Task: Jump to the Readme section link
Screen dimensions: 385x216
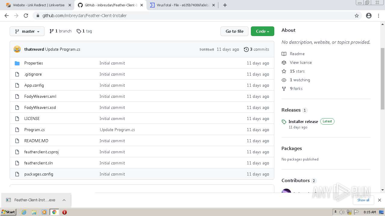Action: (293, 54)
